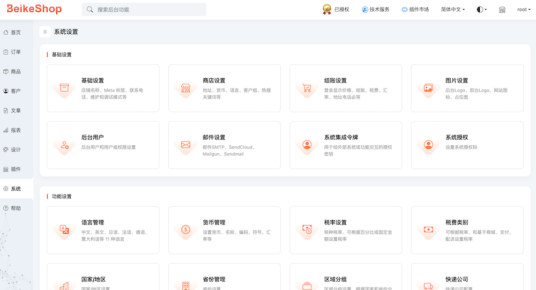
Task: Click the 邮件设置 envelope icon
Action: click(185, 145)
